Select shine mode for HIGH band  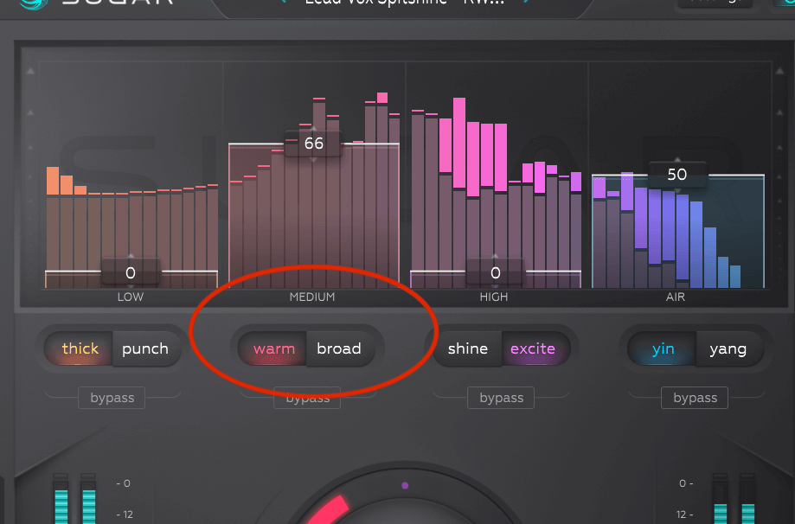point(467,348)
